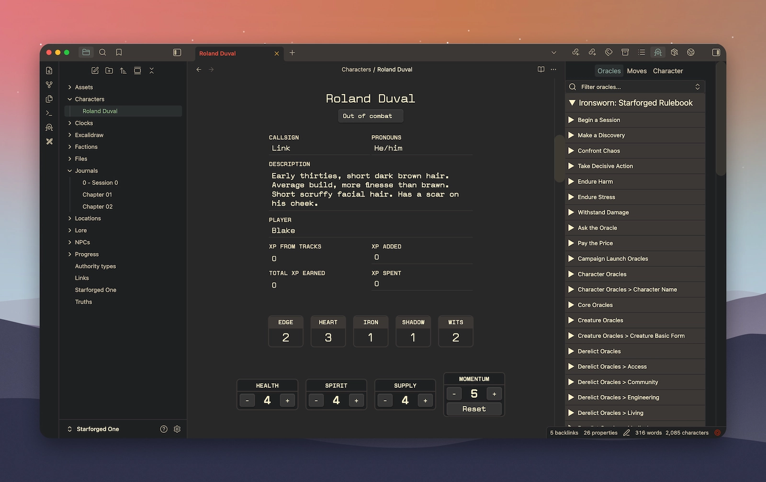The image size is (766, 482).
Task: Toggle reading view icon near the breadcrumb
Action: coord(541,69)
